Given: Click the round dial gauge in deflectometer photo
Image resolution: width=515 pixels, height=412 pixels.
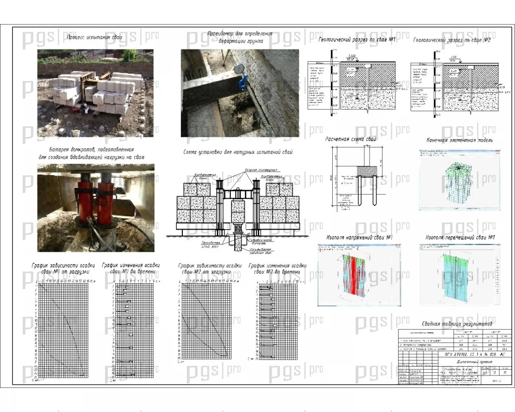Looking at the screenshot, I should [x=238, y=69].
